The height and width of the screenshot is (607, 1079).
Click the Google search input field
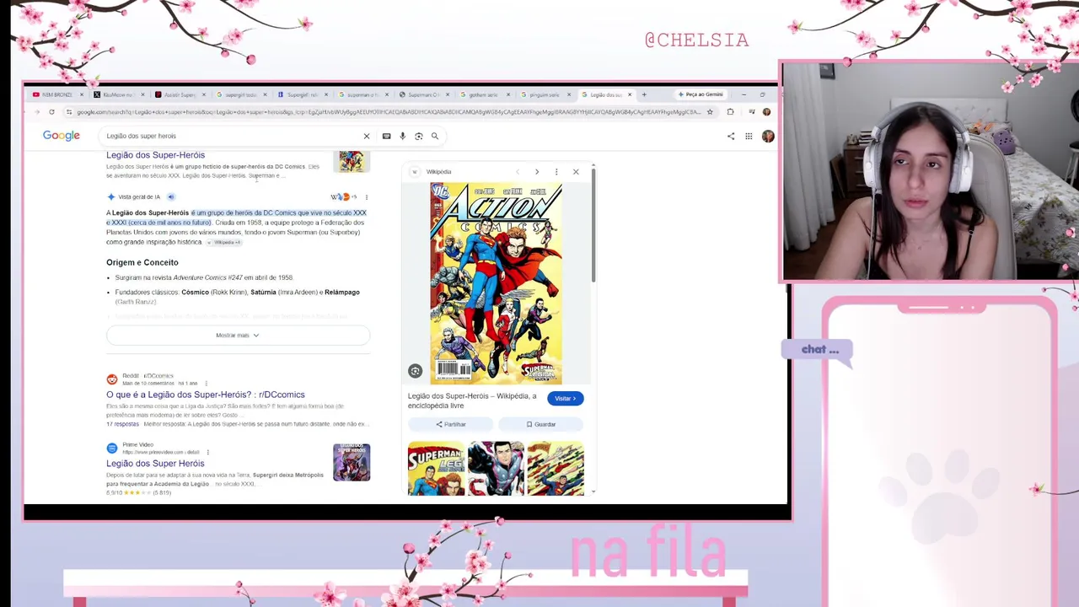pos(232,136)
